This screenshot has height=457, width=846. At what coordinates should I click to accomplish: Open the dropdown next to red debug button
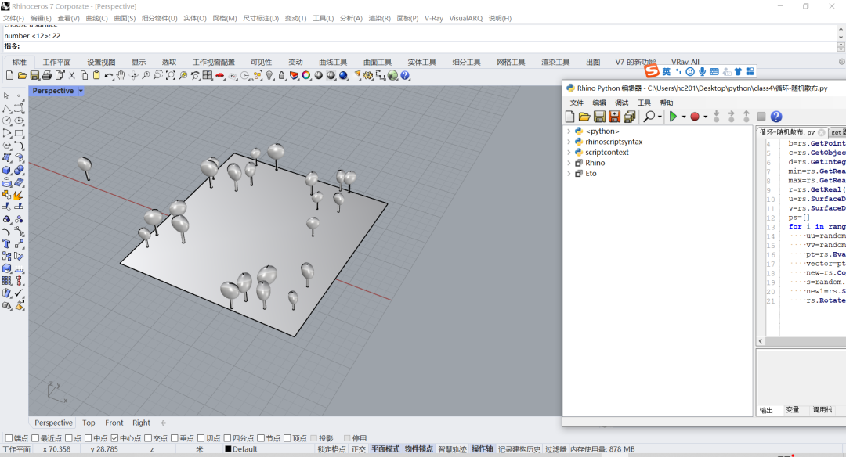point(705,117)
